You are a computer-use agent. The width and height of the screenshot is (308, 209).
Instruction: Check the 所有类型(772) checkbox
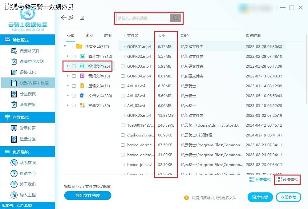[x=71, y=47]
